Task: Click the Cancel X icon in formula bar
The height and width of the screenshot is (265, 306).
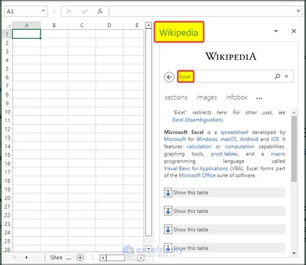Action: pyautogui.click(x=69, y=11)
